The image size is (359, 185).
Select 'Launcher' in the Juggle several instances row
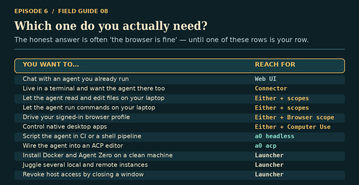269,165
